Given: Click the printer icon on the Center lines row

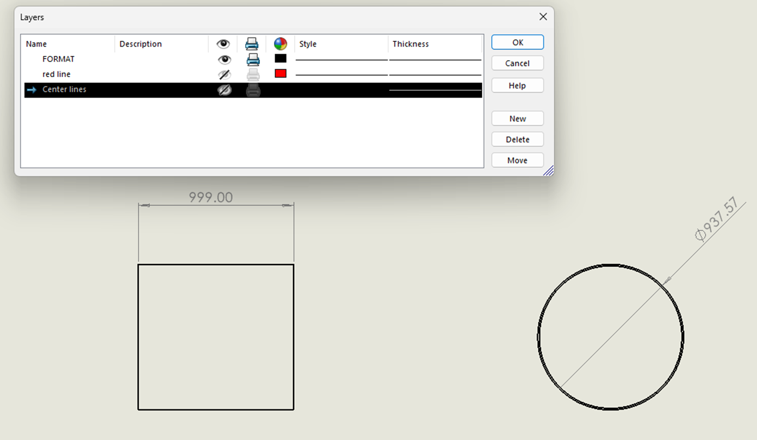Looking at the screenshot, I should click(x=253, y=90).
